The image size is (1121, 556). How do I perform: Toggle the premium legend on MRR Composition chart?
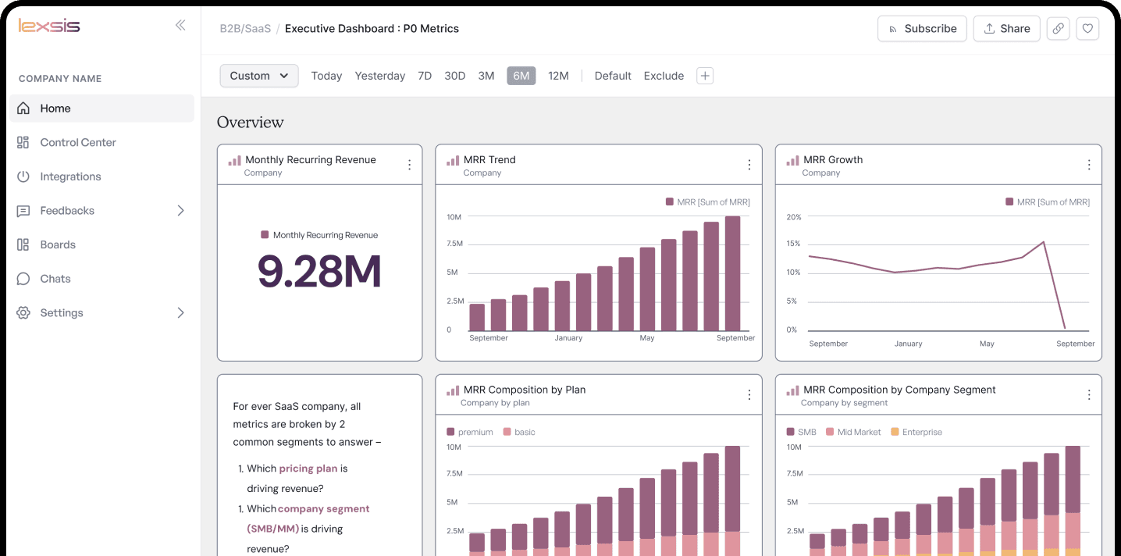pos(469,431)
